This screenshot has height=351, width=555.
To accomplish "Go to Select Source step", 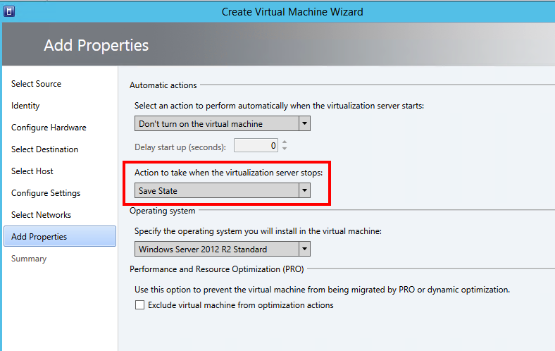I will [x=36, y=84].
